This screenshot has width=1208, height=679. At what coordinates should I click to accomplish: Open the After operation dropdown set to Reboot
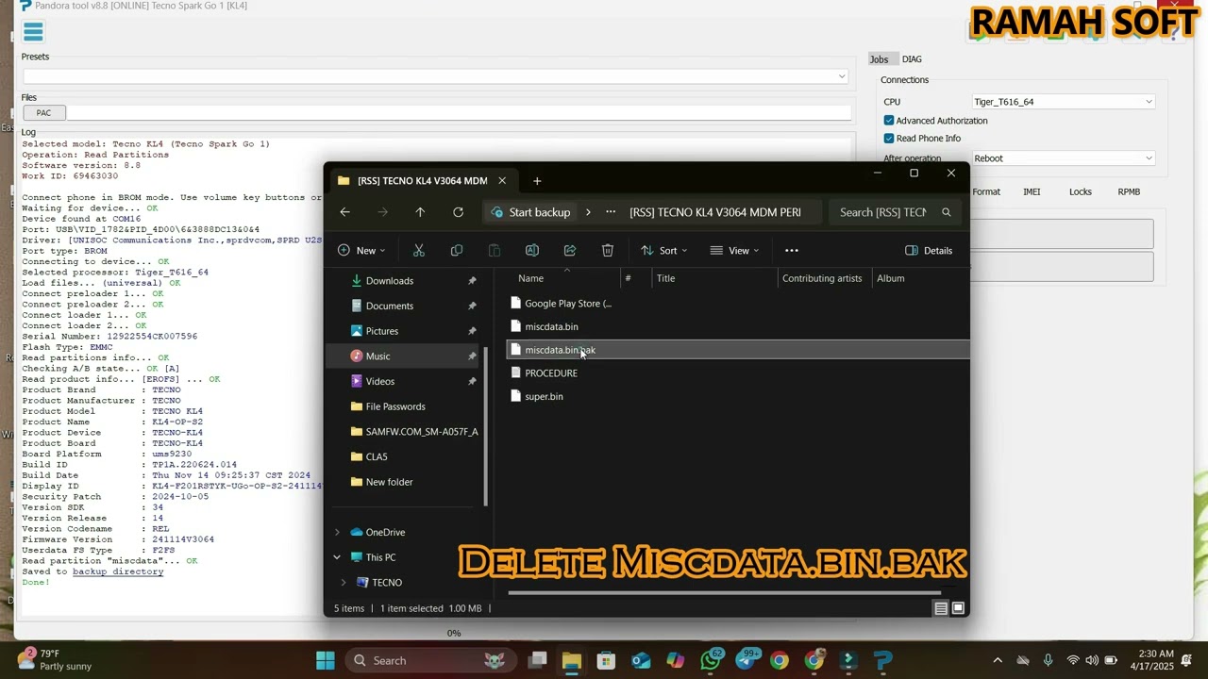(x=1064, y=158)
